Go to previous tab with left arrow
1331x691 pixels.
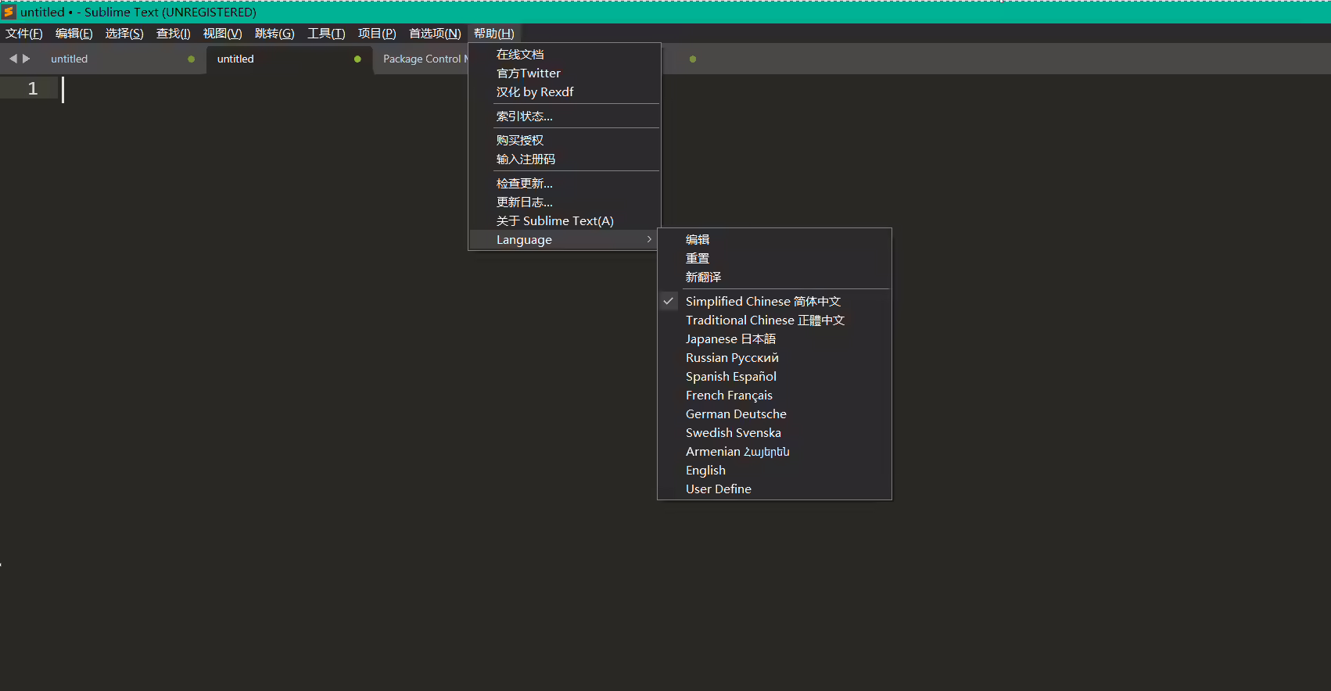click(13, 59)
